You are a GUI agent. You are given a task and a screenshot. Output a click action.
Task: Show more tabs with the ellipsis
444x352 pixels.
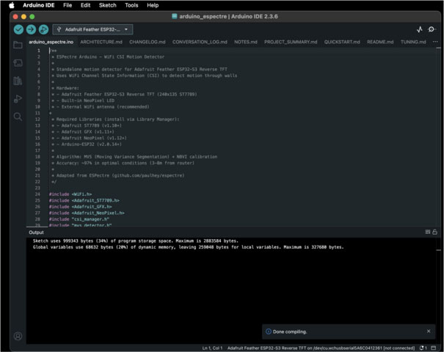click(x=435, y=42)
